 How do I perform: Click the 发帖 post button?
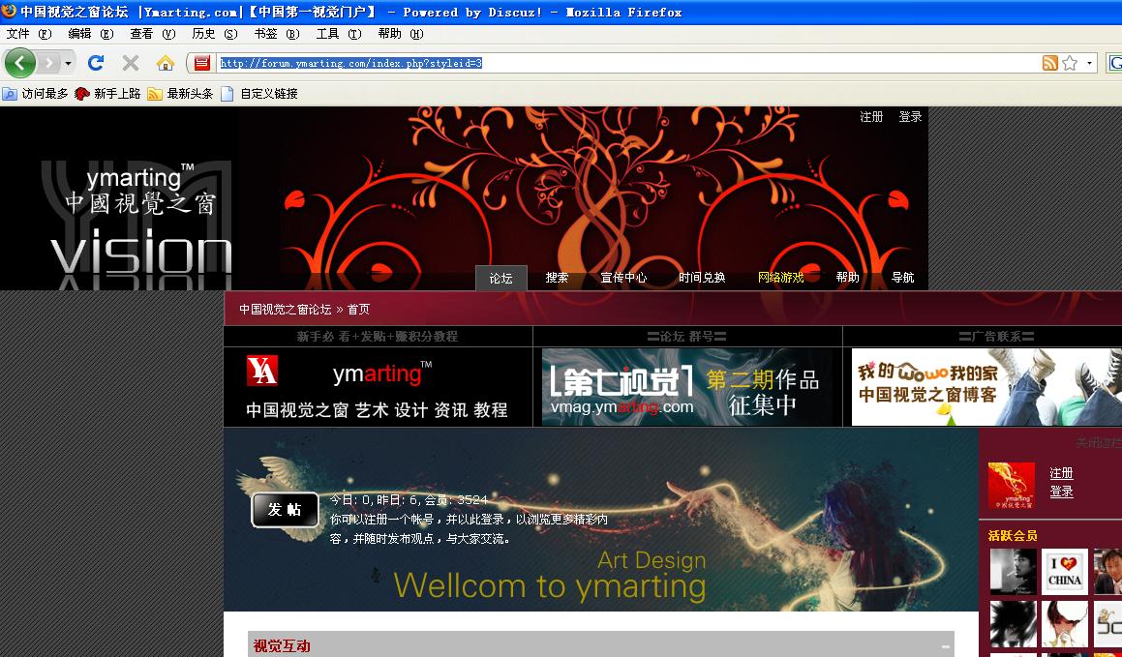tap(285, 510)
